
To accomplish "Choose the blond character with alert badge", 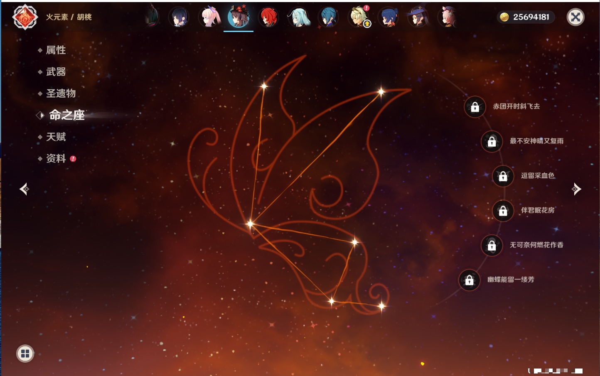I will coord(359,17).
